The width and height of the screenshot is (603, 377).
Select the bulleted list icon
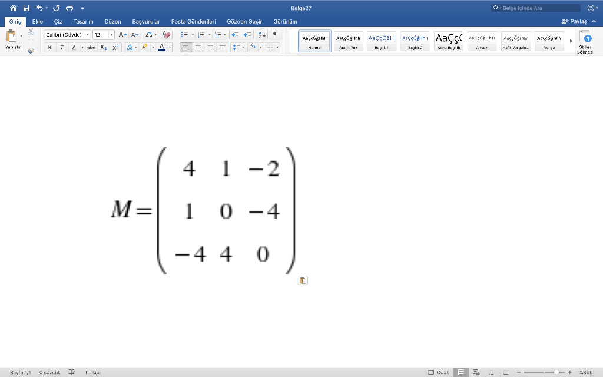click(185, 34)
